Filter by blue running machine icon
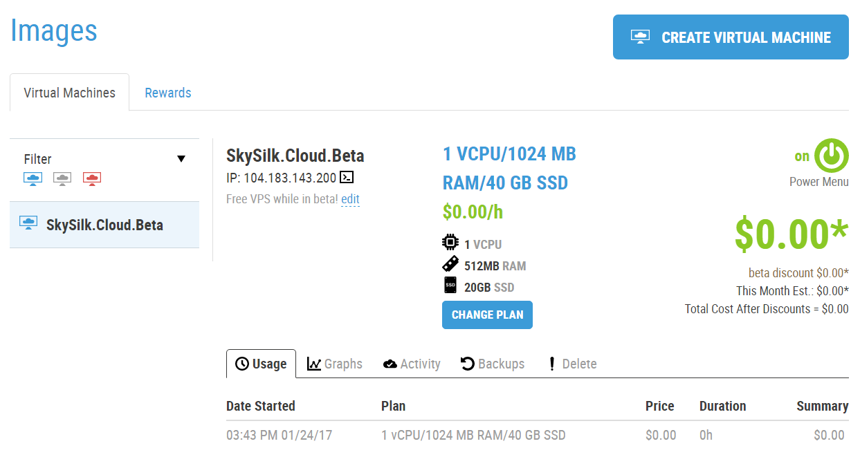Screen dimensions: 860x457 [33, 179]
